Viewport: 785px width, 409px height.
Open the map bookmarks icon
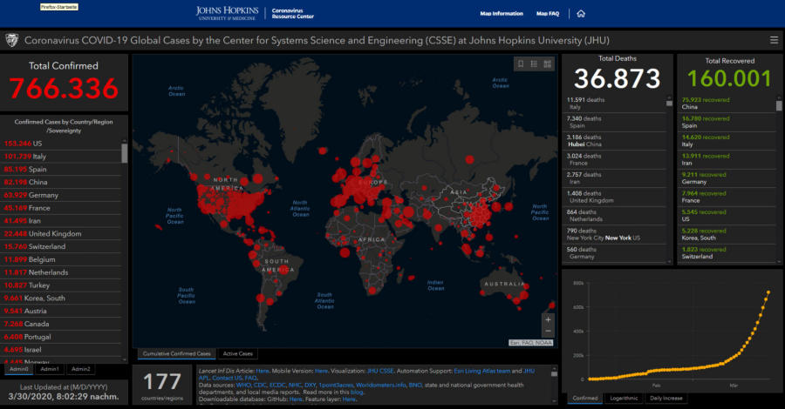click(x=521, y=64)
